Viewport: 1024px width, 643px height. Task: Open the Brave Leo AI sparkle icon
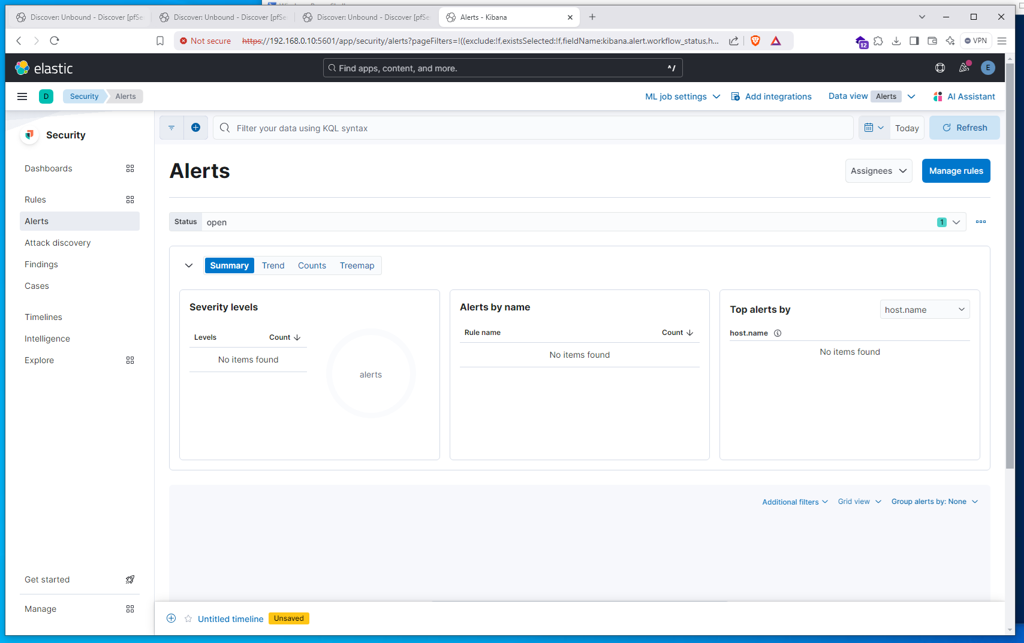click(x=950, y=41)
